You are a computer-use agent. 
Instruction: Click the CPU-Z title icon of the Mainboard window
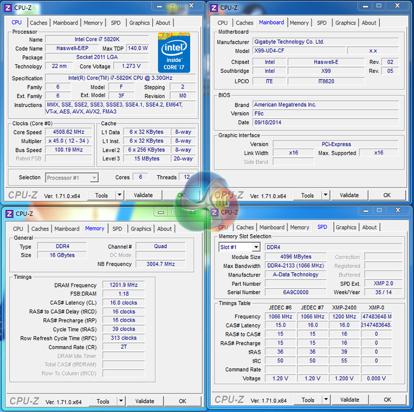click(x=214, y=8)
